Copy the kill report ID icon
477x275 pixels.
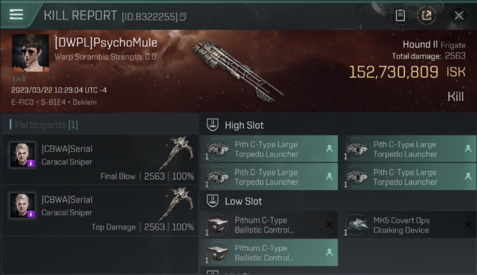pyautogui.click(x=183, y=16)
